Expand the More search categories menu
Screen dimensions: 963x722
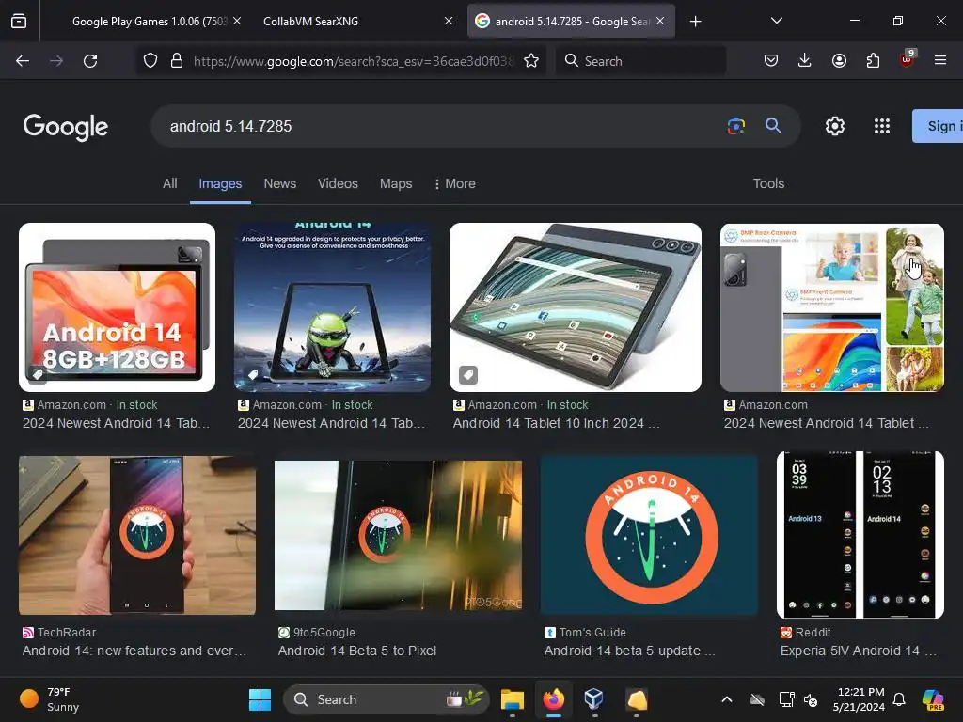click(x=454, y=183)
